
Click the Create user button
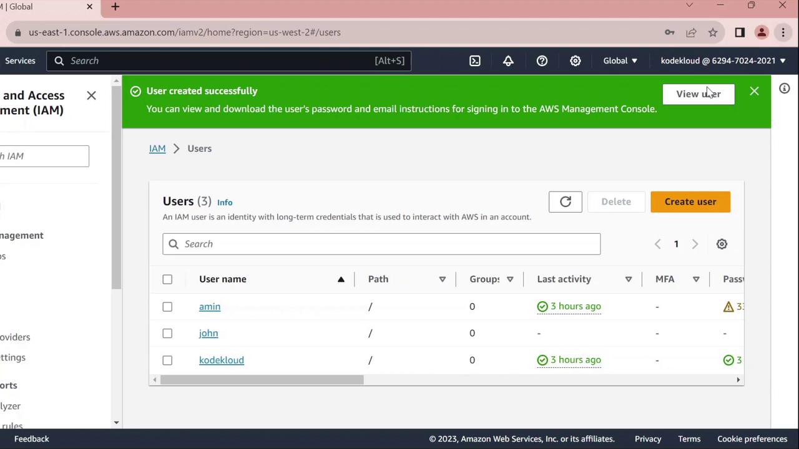pos(690,201)
